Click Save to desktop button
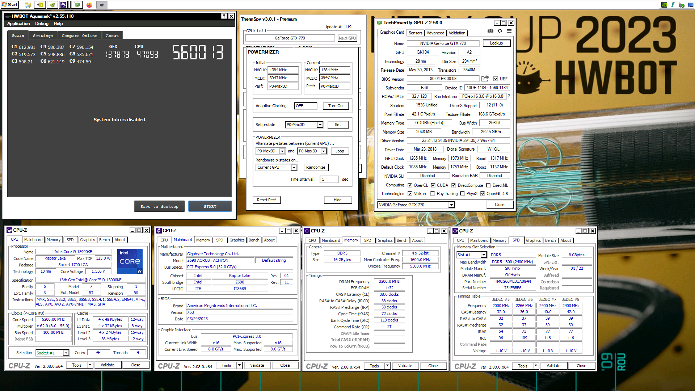This screenshot has height=391, width=695. click(160, 206)
